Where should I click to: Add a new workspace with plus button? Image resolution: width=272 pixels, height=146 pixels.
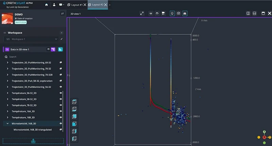pyautogui.click(x=62, y=33)
